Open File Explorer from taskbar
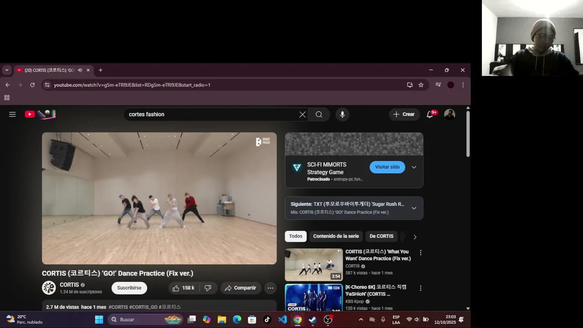 [x=222, y=320]
